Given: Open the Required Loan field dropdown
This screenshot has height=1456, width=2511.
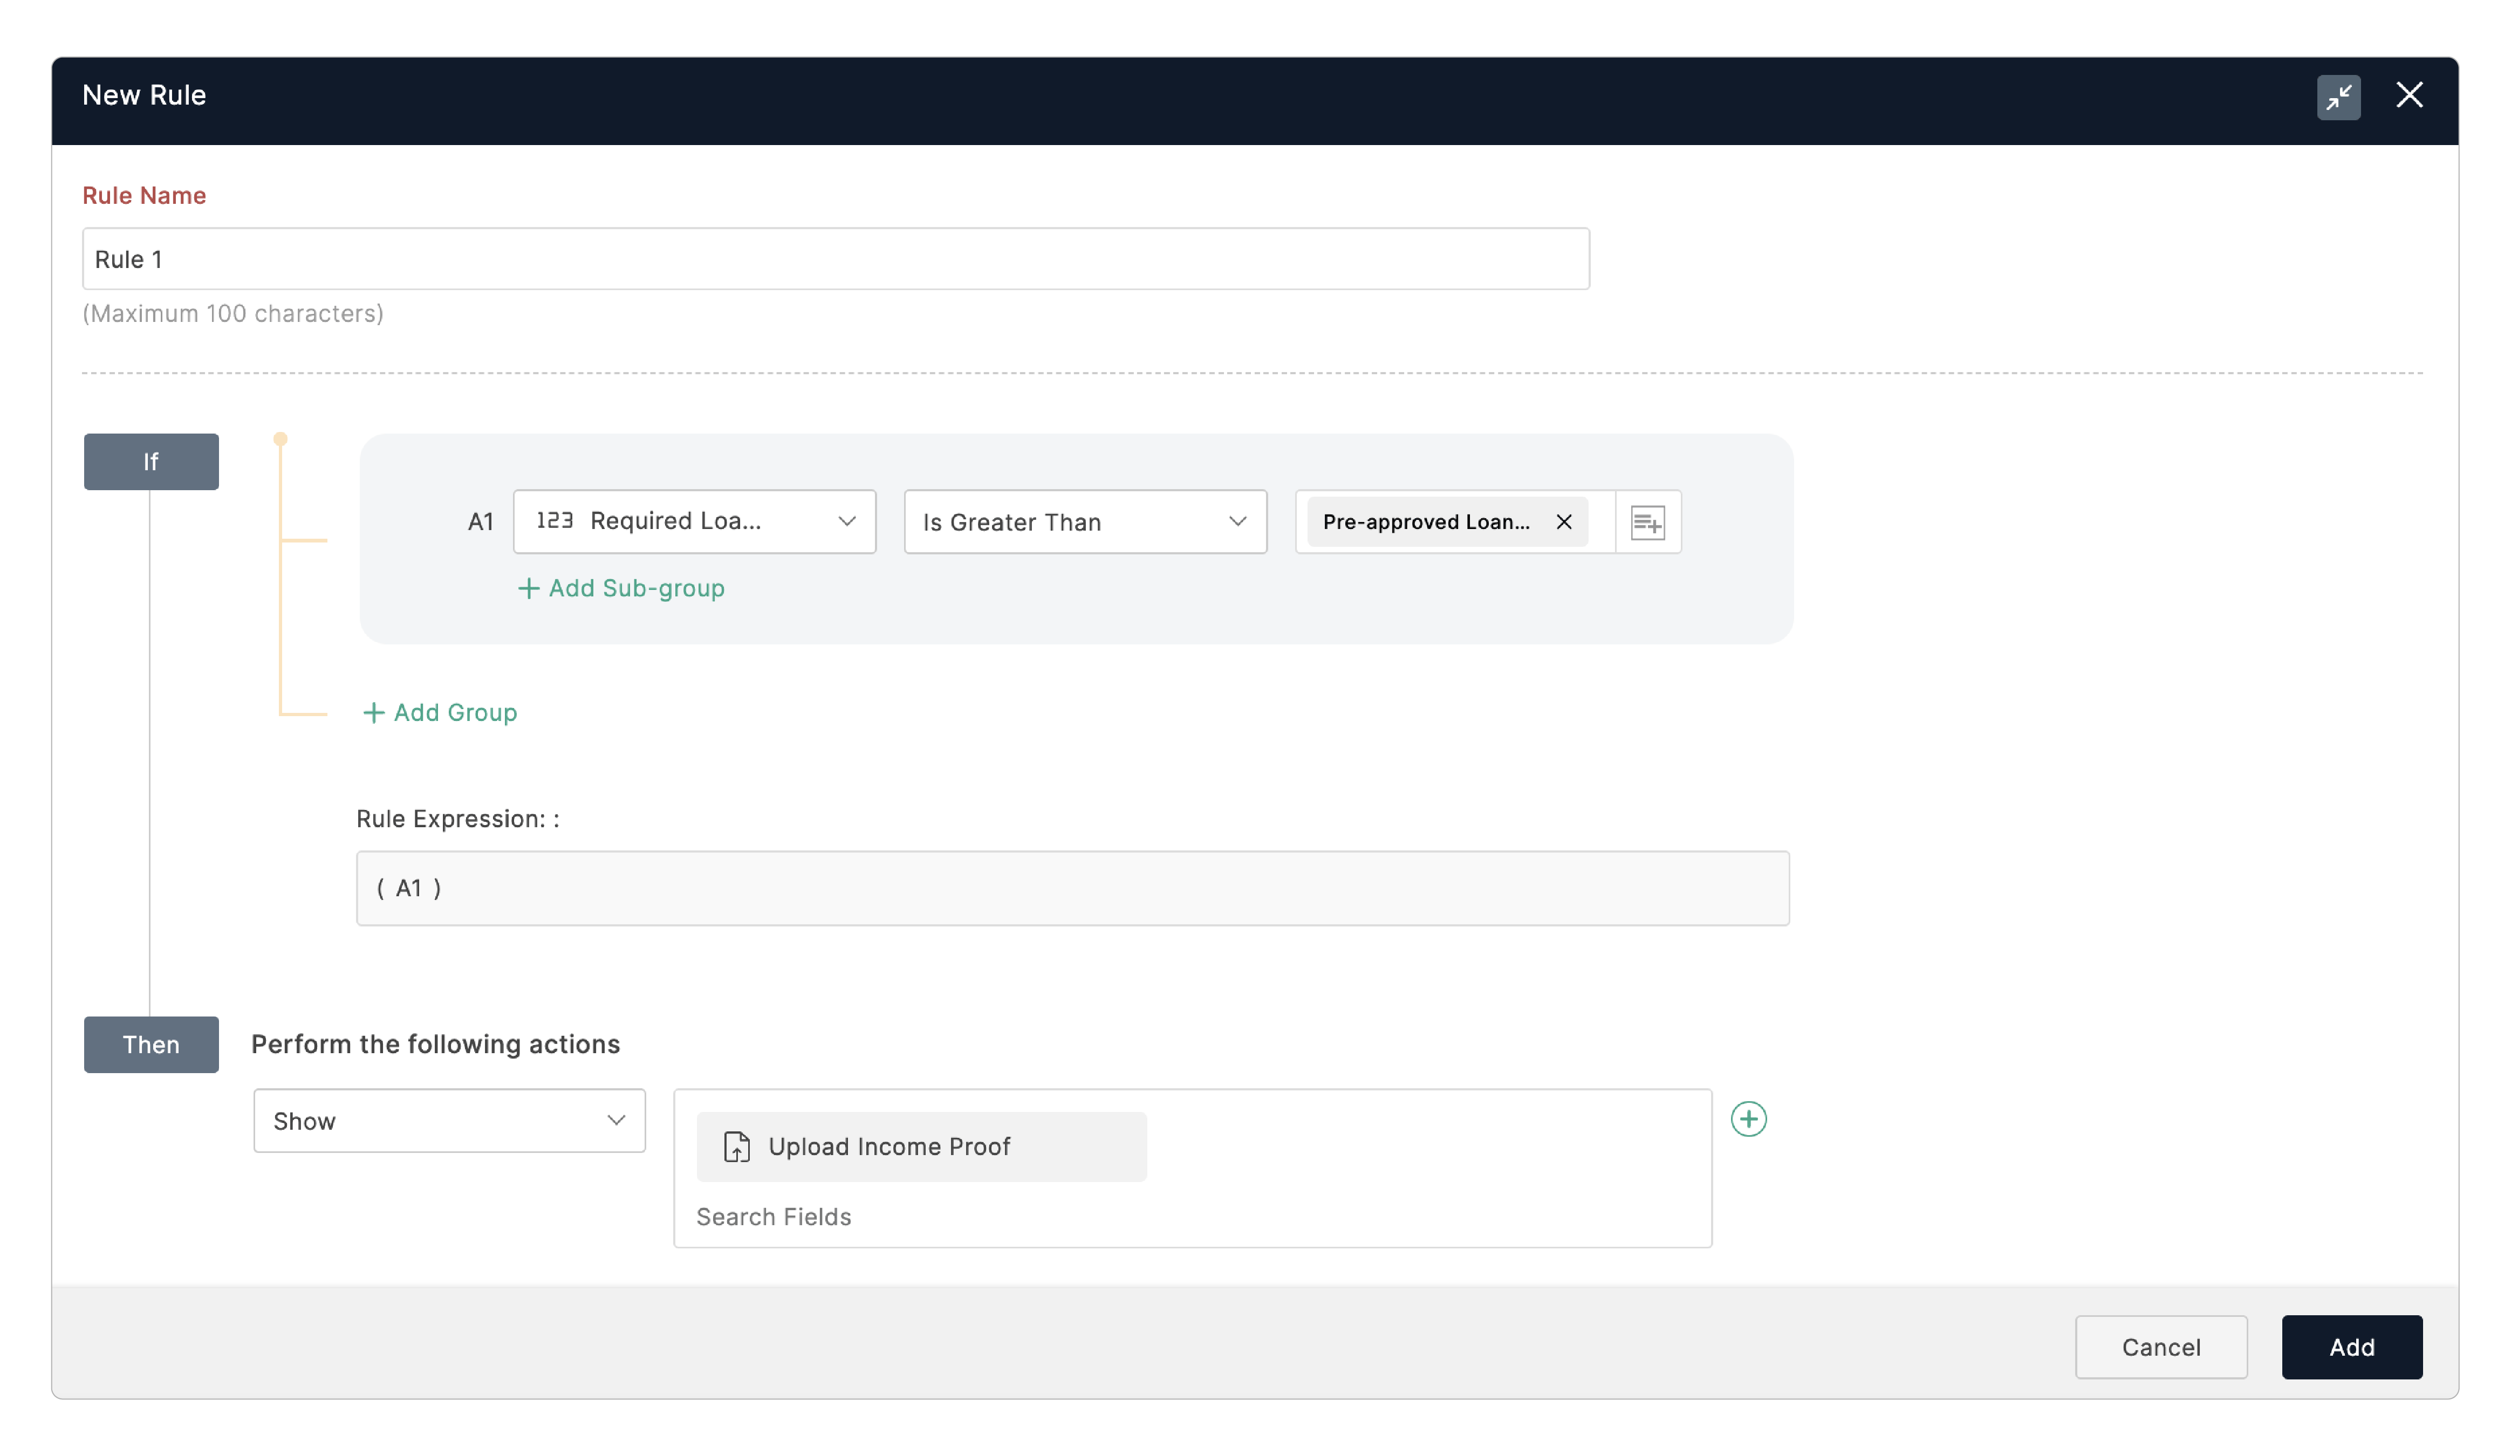Looking at the screenshot, I should pos(847,521).
